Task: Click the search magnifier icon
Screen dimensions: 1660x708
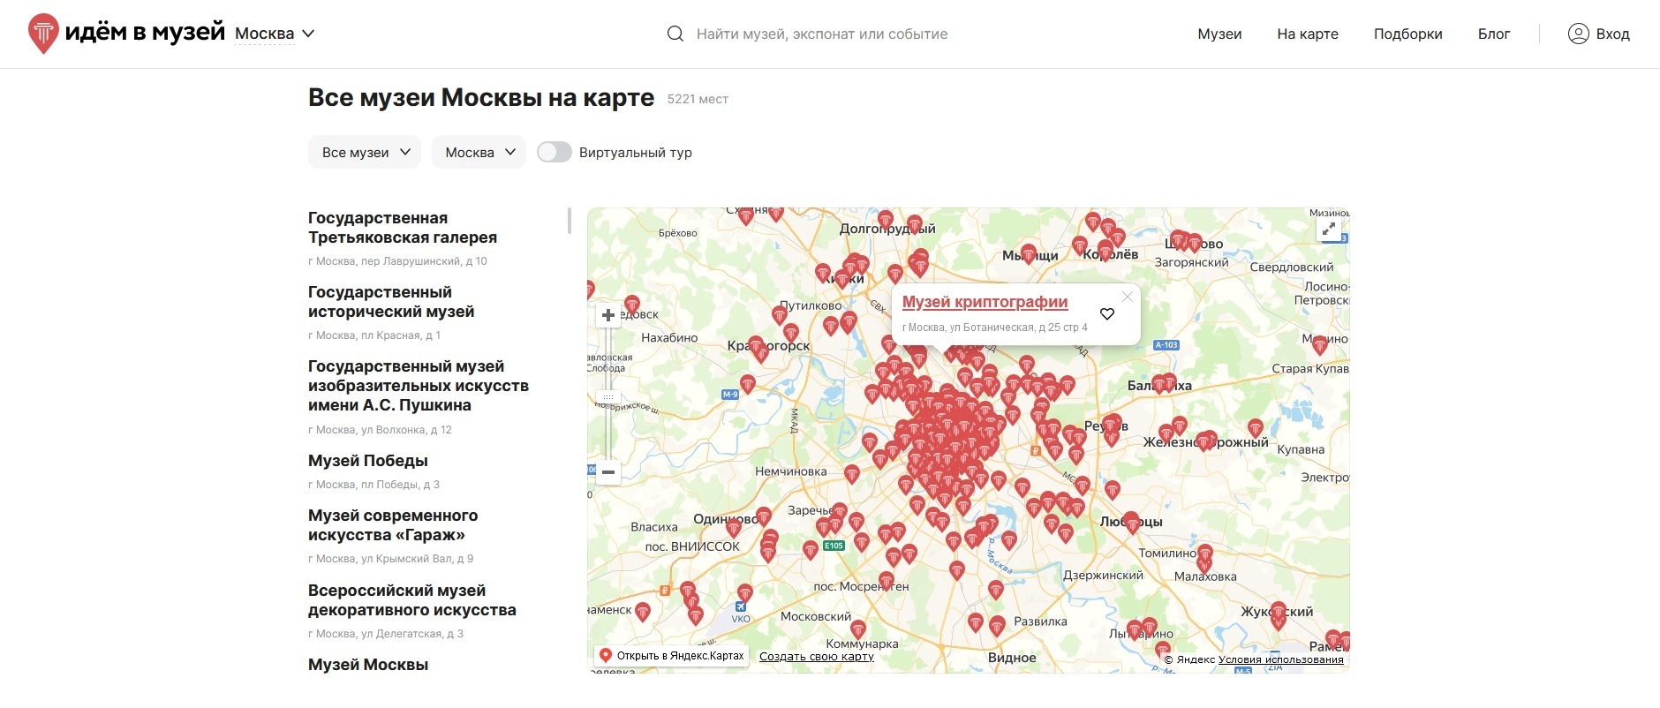Action: pyautogui.click(x=675, y=34)
